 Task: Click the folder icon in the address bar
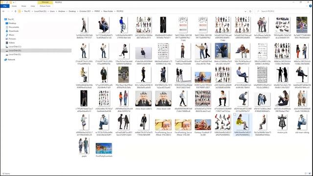(20, 11)
